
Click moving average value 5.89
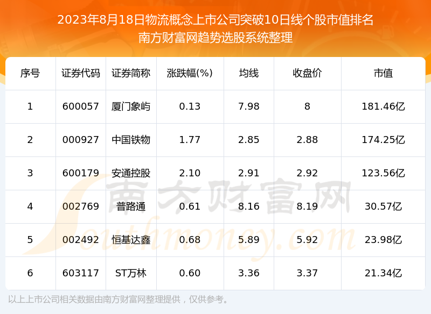(x=249, y=240)
